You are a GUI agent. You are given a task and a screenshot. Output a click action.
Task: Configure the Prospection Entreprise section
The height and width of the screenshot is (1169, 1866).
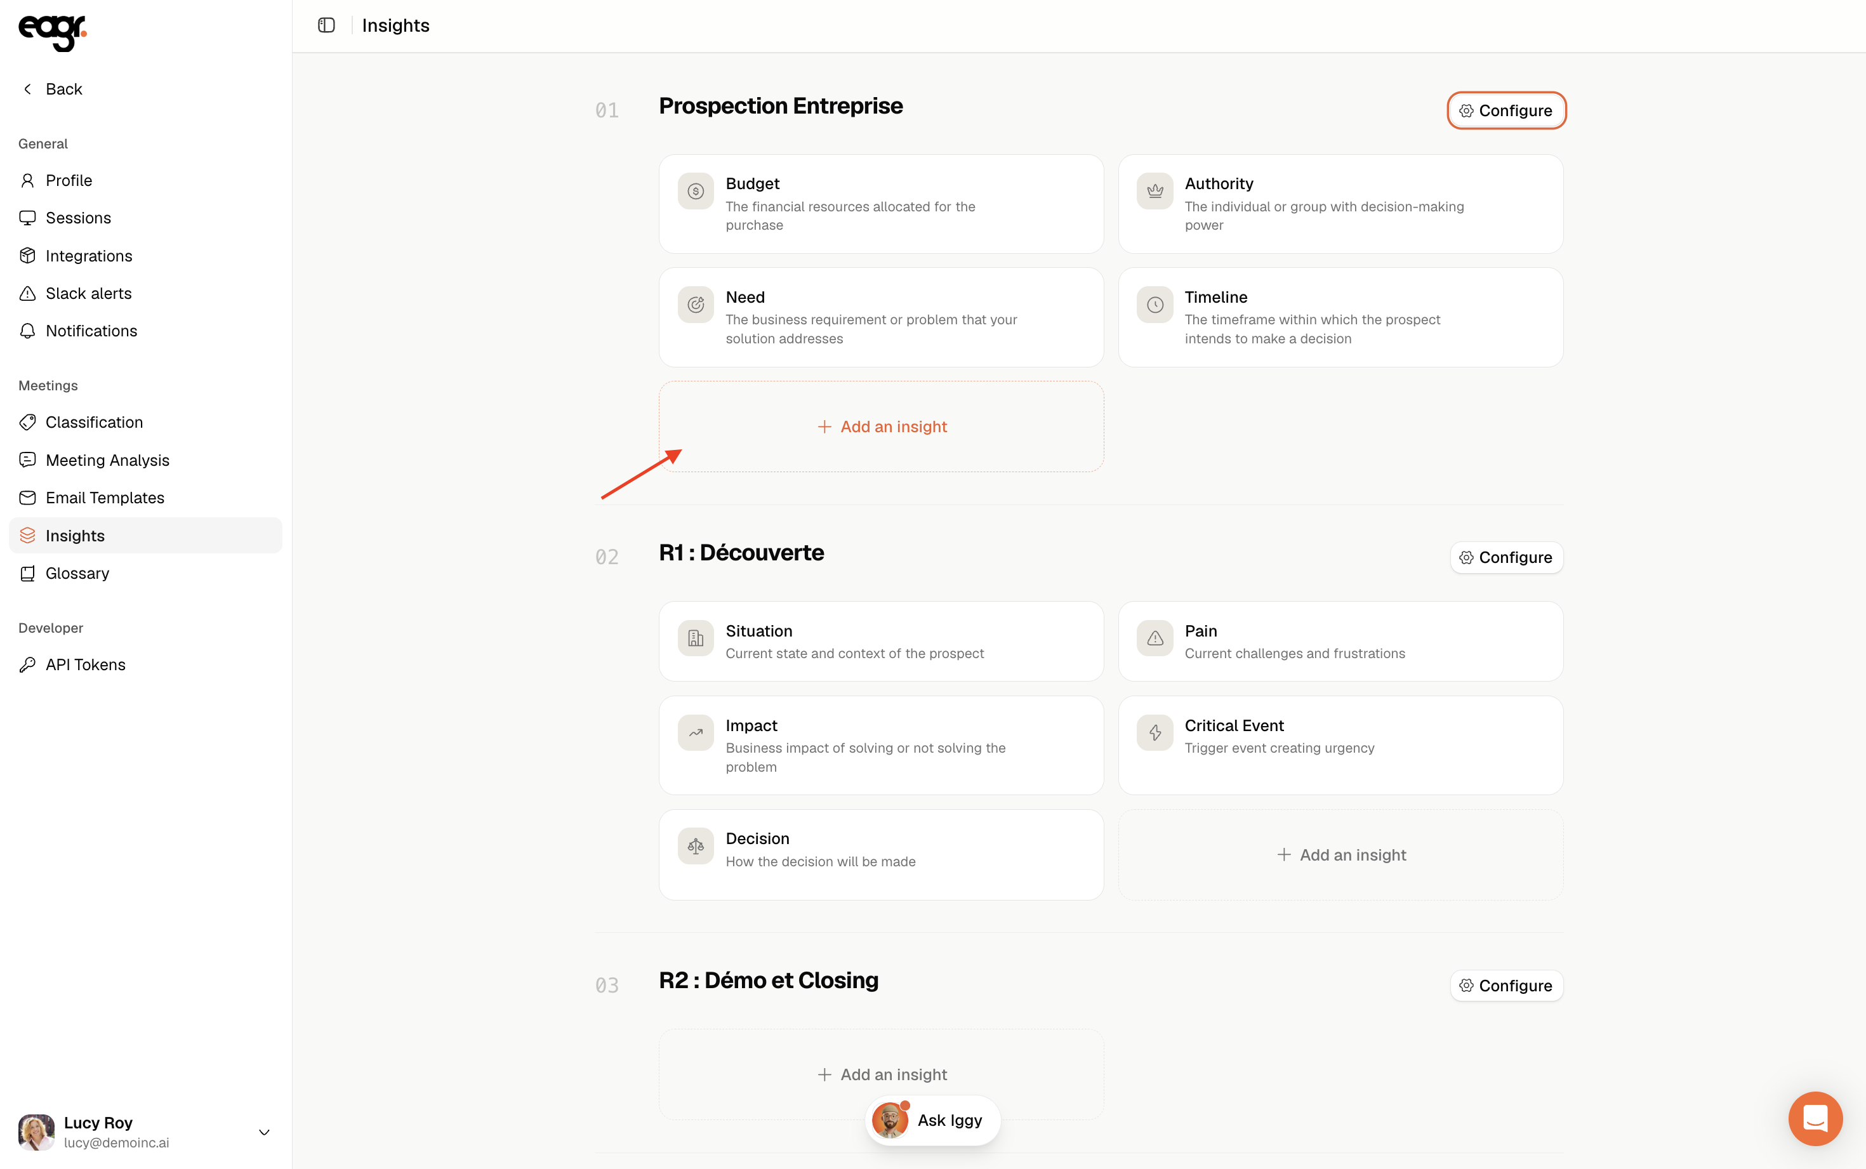point(1505,110)
